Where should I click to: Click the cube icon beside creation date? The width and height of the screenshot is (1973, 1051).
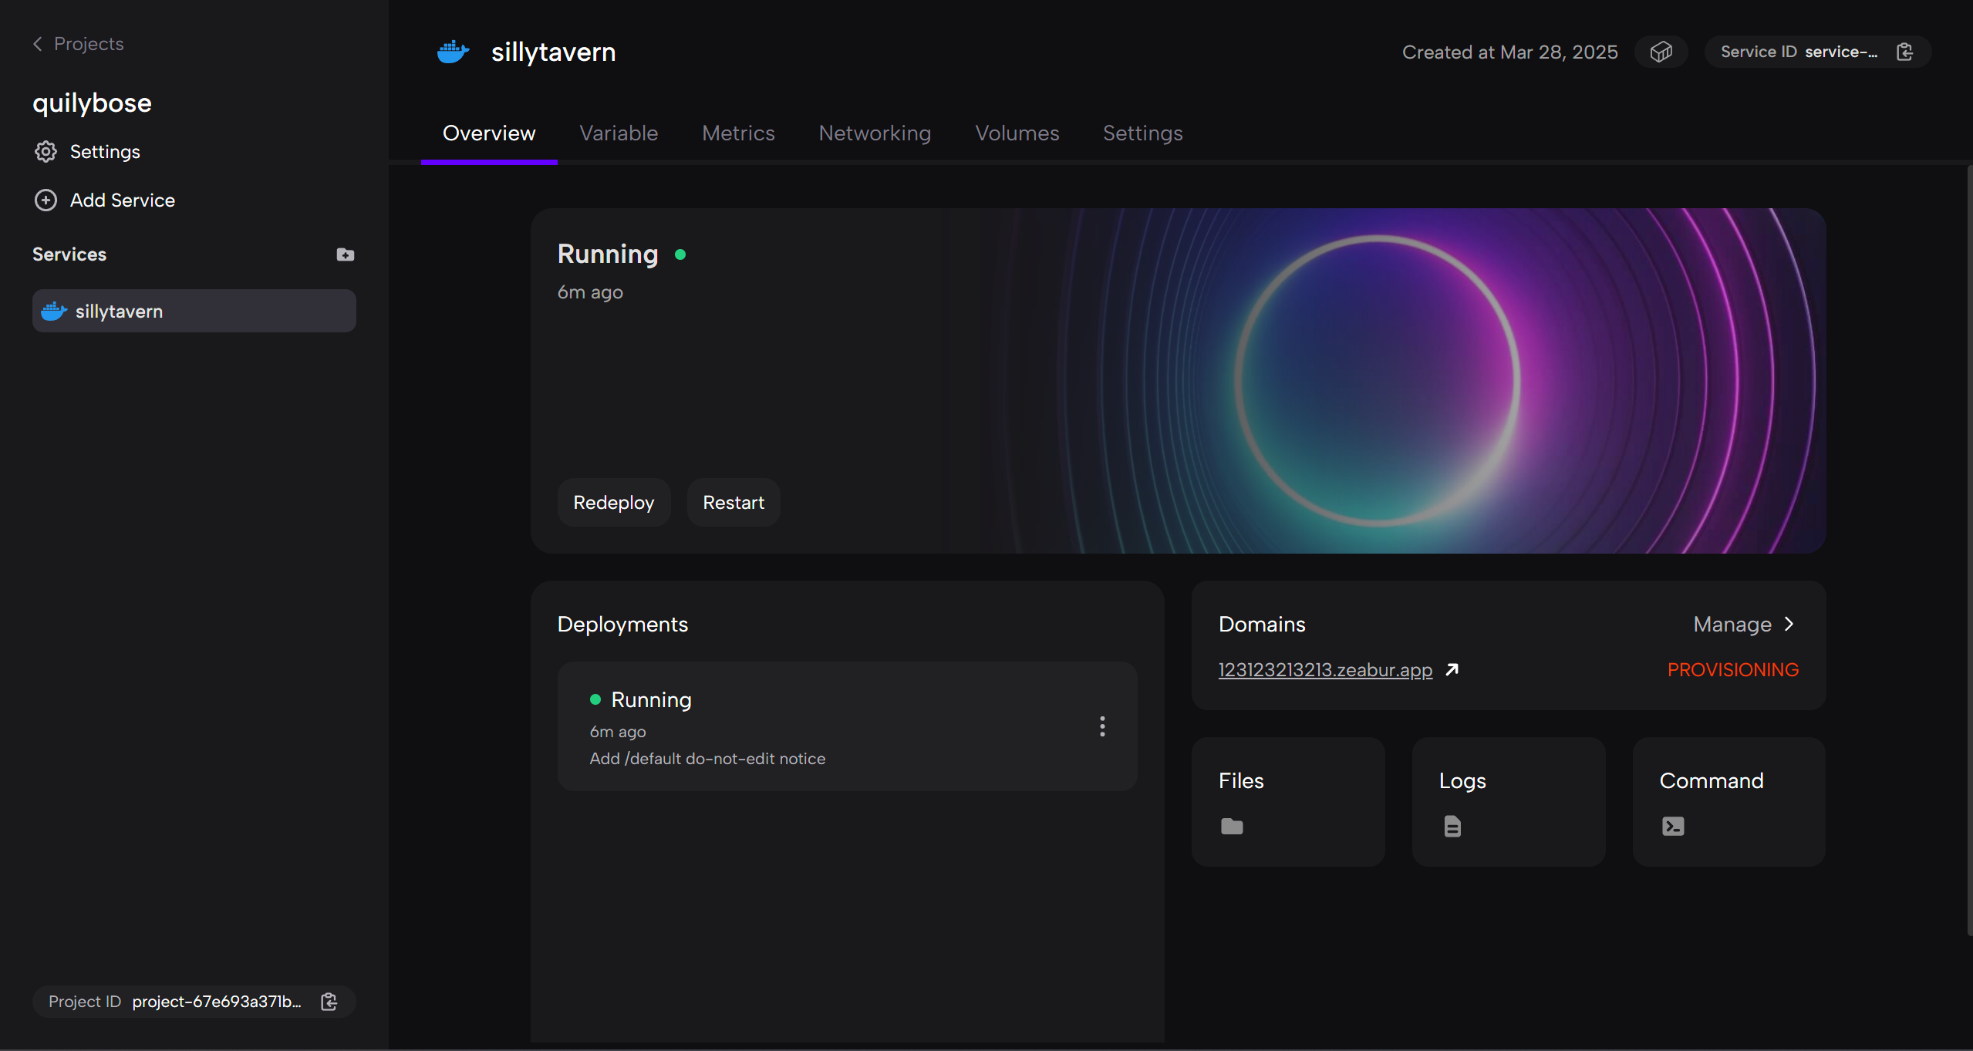[1661, 52]
